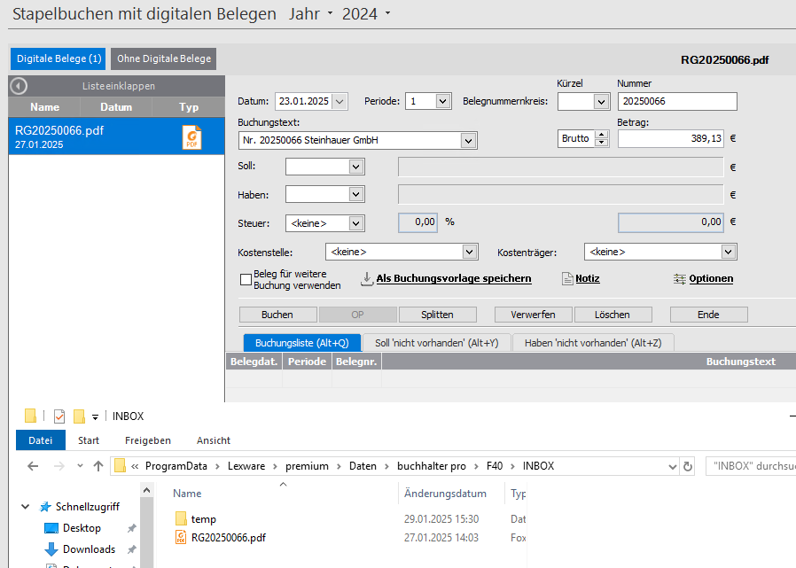Open the Kürzel dropdown
Viewport: 796px width, 568px height.
601,102
